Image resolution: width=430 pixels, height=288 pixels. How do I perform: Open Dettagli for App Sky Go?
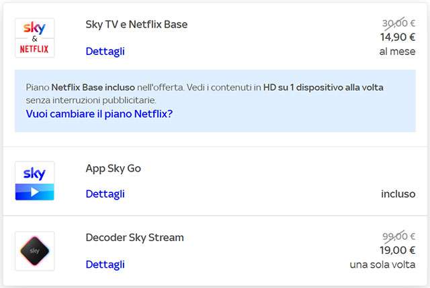105,194
